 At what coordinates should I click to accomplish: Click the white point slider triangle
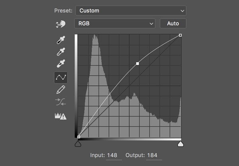(x=180, y=144)
